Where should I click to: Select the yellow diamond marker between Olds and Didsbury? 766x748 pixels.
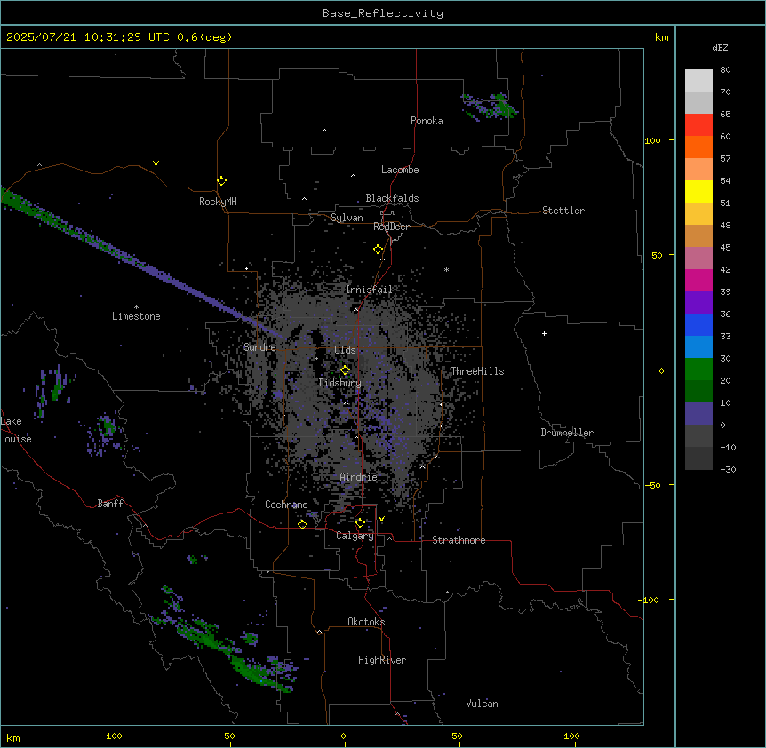[346, 370]
